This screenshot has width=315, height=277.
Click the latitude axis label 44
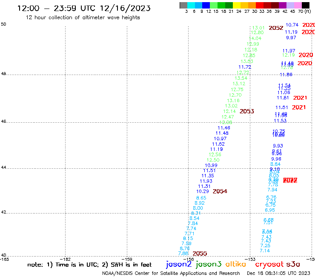3,167
